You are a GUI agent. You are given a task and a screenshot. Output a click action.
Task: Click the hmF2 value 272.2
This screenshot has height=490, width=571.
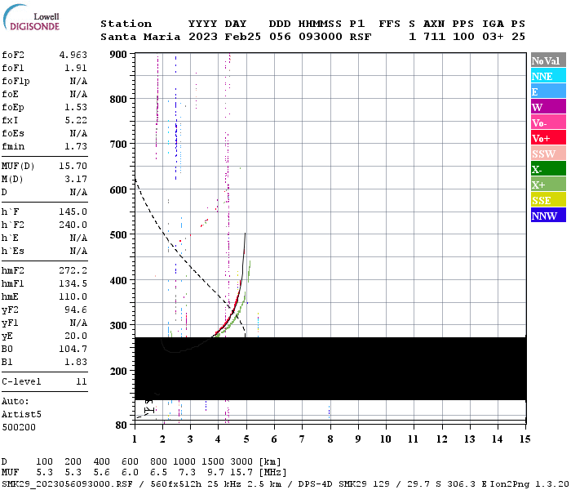coord(73,271)
